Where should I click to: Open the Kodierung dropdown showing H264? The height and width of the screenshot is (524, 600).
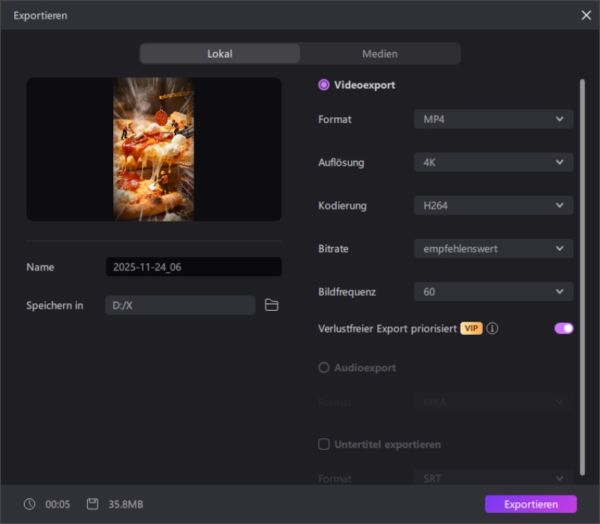(493, 206)
